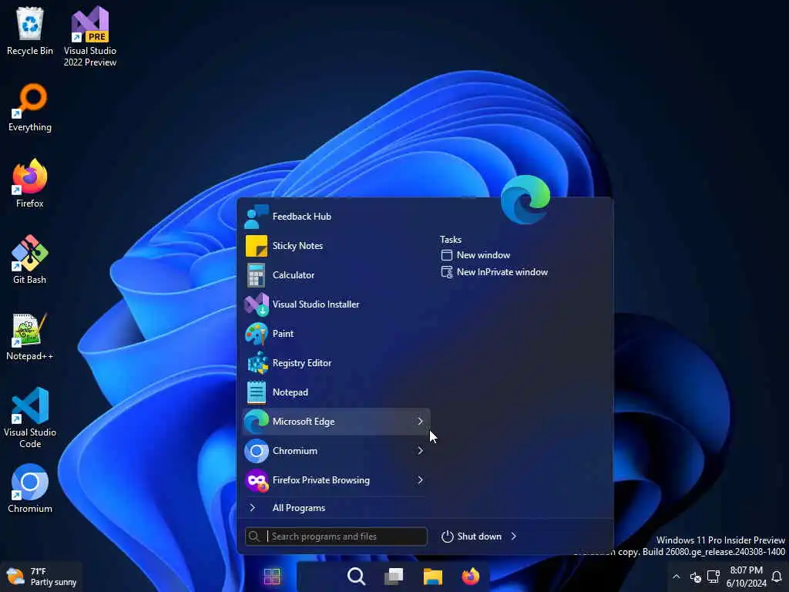Click the Start button on taskbar

(272, 577)
